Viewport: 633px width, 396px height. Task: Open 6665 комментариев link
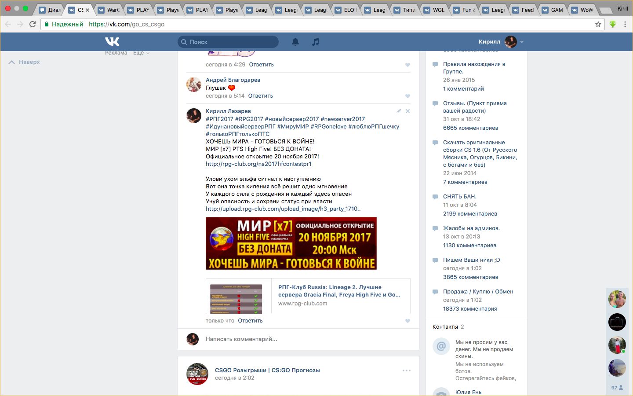pyautogui.click(x=470, y=128)
